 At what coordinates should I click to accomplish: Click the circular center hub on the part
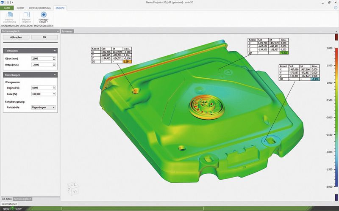pyautogui.click(x=206, y=107)
